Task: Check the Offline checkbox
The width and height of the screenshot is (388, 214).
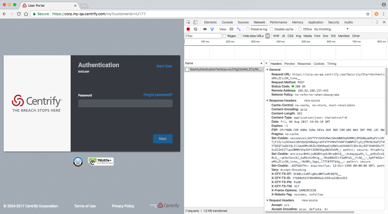Action: pyautogui.click(x=300, y=29)
